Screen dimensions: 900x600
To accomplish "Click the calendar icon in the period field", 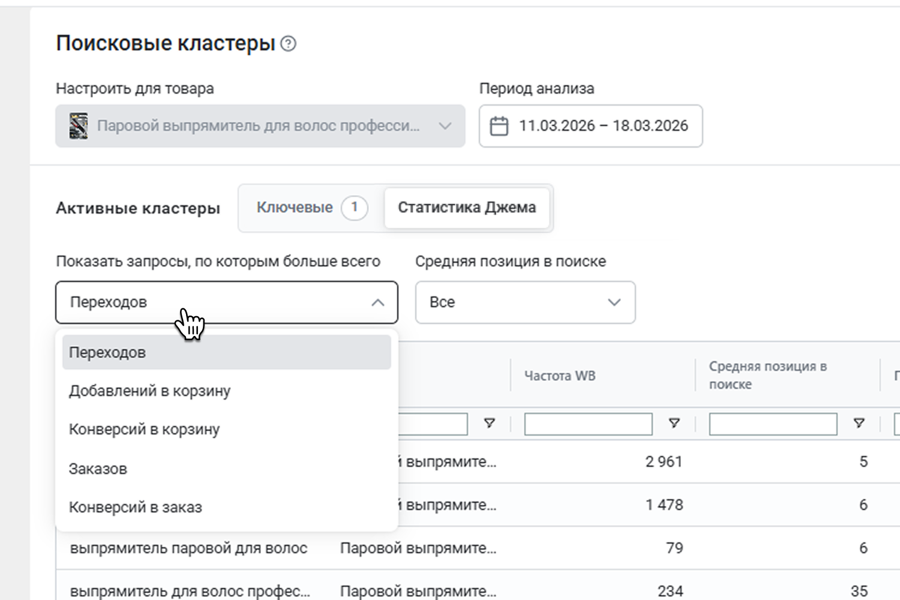I will pos(499,126).
